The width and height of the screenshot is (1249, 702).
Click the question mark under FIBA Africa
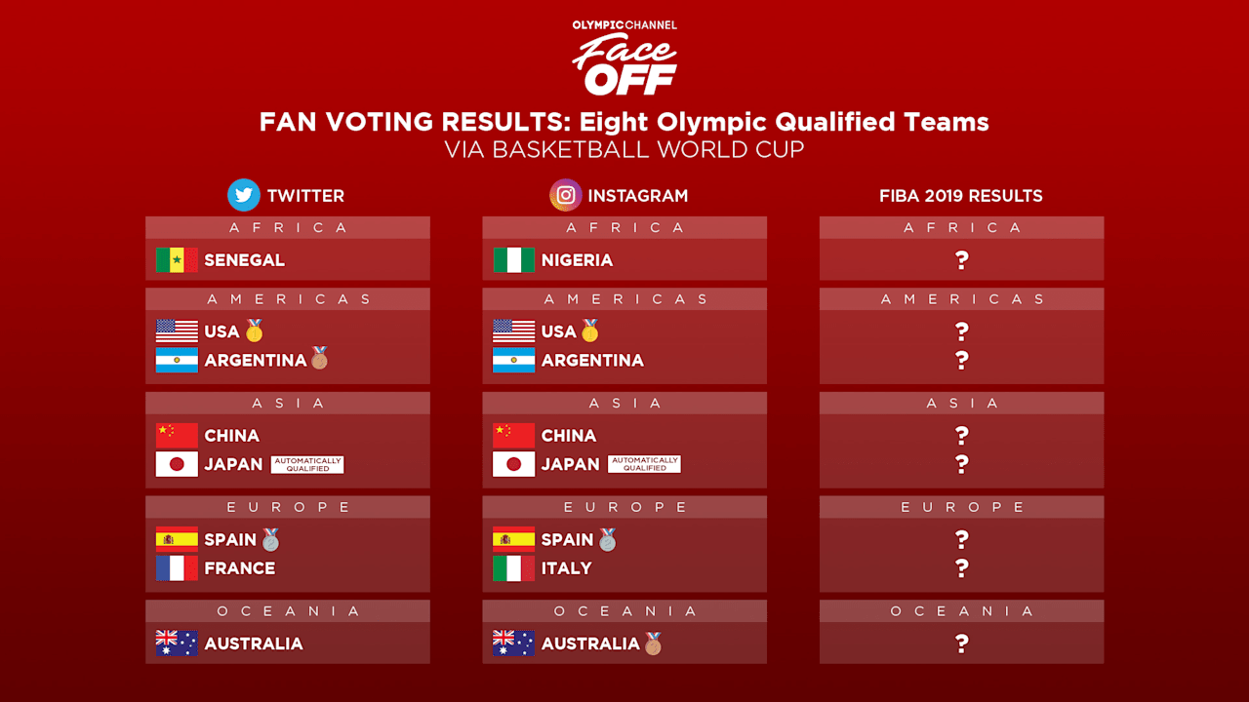tap(962, 260)
